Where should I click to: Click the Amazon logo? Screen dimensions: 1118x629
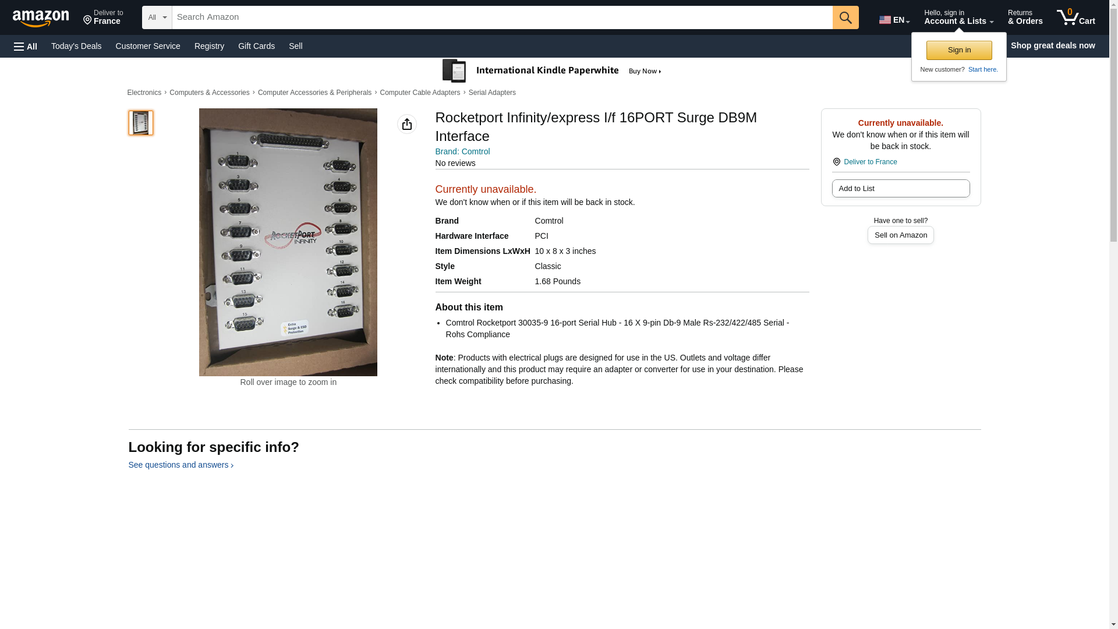click(x=41, y=17)
